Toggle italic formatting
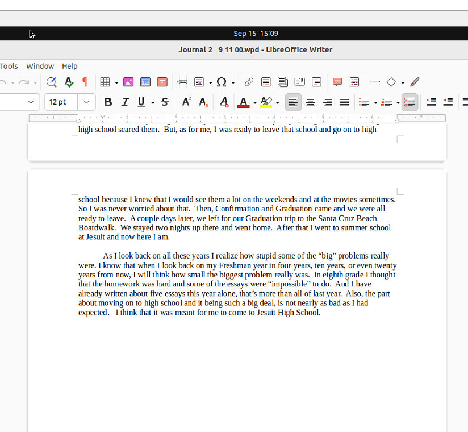468x432 pixels. (x=125, y=102)
